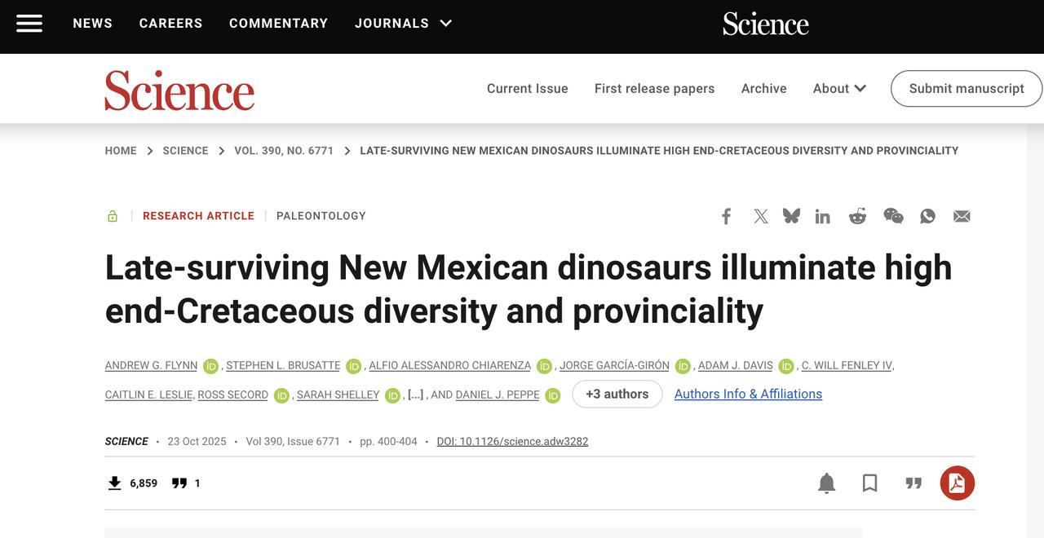Download the article PDF
The width and height of the screenshot is (1044, 538).
[957, 483]
